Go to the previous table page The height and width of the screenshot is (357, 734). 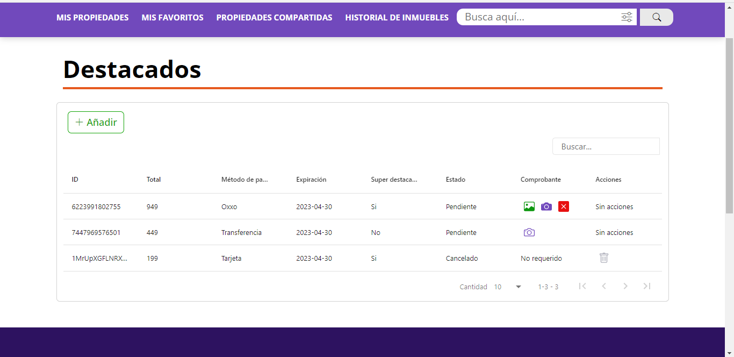[x=604, y=287]
